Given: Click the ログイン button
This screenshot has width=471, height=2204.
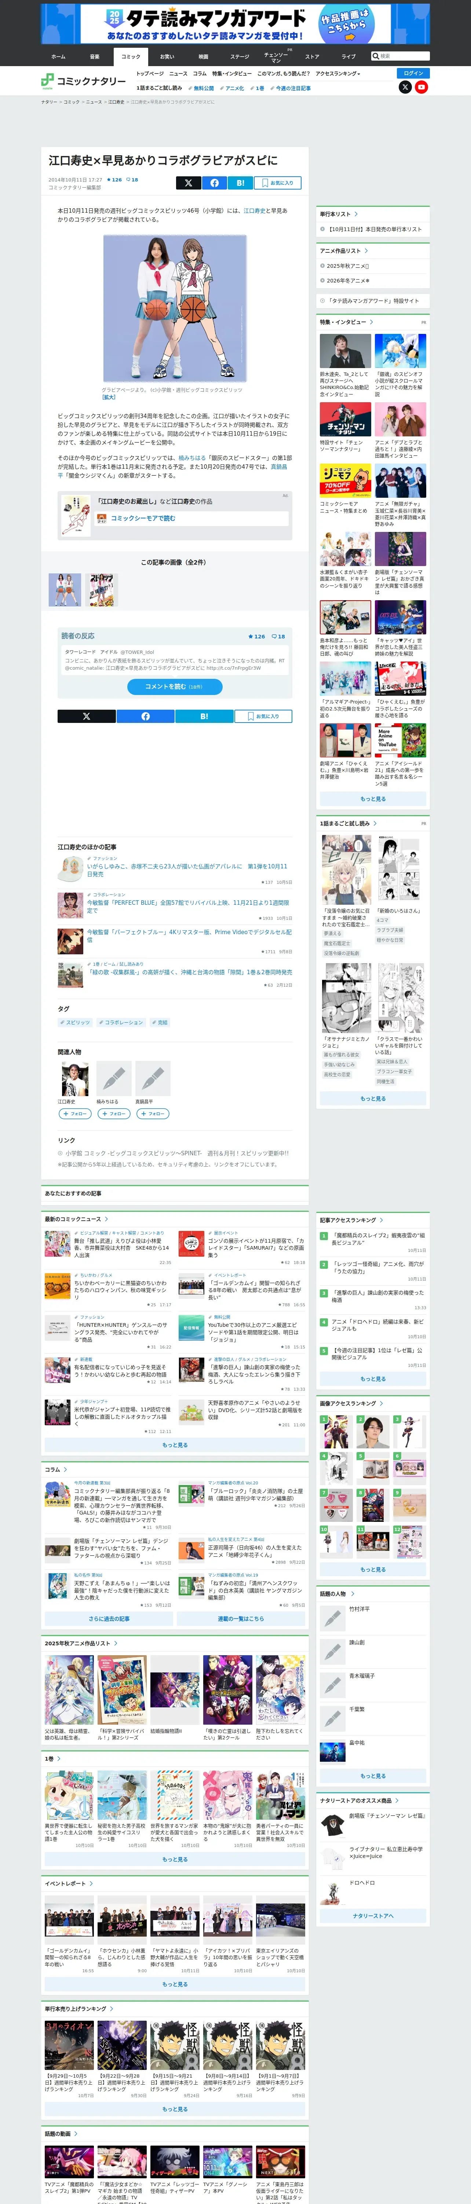Looking at the screenshot, I should pyautogui.click(x=414, y=73).
